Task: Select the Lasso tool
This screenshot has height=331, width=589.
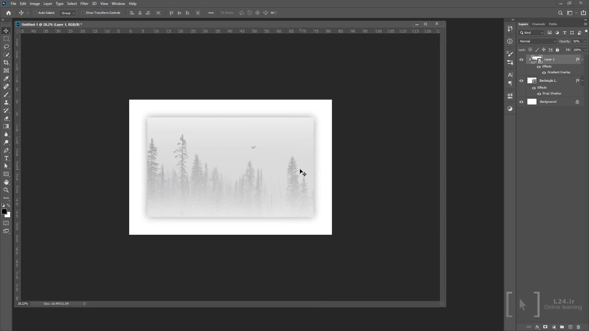Action: [x=6, y=47]
